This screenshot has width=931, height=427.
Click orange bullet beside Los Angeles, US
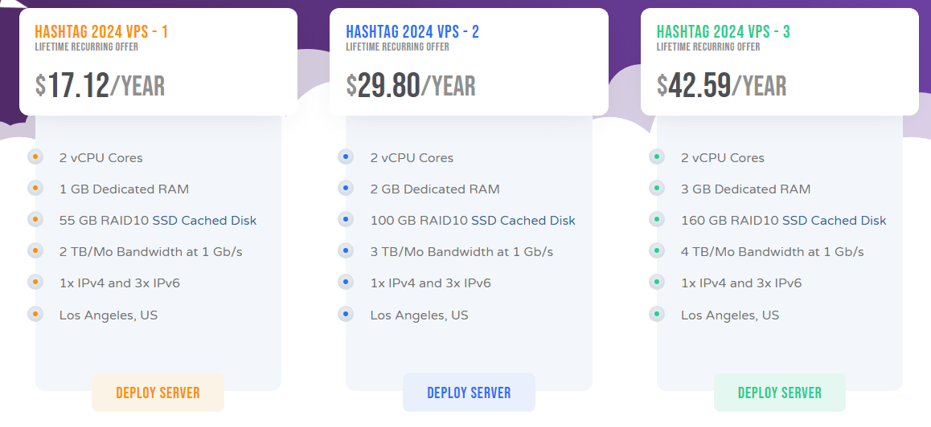pyautogui.click(x=35, y=314)
